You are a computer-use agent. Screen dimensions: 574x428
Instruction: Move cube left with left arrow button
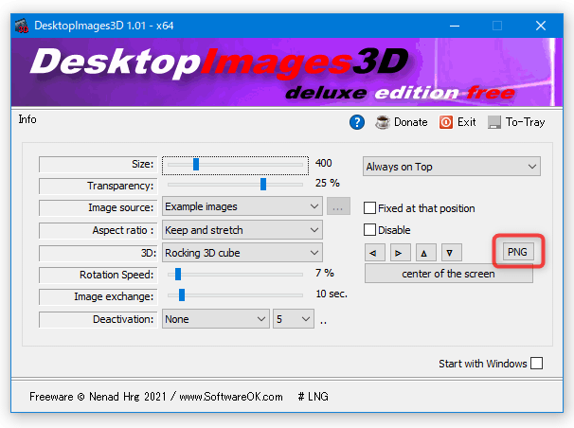pos(375,253)
